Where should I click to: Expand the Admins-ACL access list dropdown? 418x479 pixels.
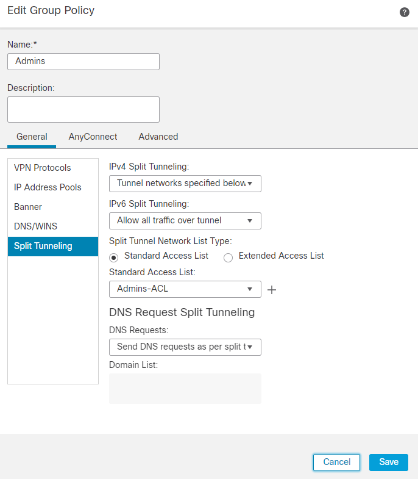[x=185, y=289]
